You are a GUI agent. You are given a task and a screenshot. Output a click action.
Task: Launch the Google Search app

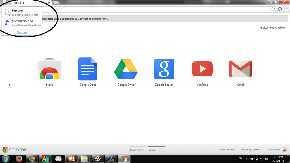point(164,69)
